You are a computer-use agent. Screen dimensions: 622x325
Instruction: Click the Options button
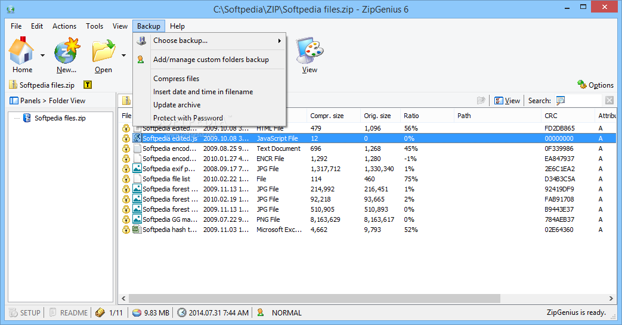click(595, 85)
